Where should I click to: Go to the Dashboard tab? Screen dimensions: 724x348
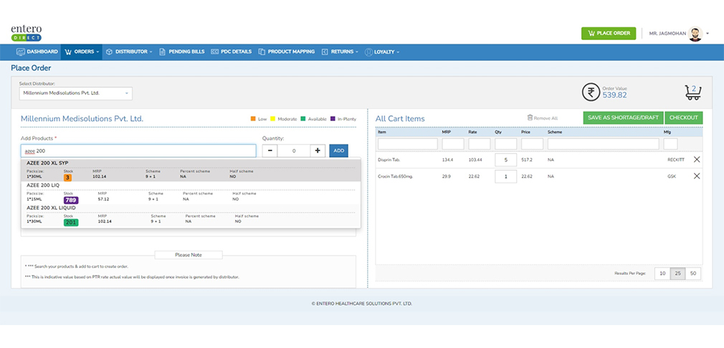tap(37, 52)
